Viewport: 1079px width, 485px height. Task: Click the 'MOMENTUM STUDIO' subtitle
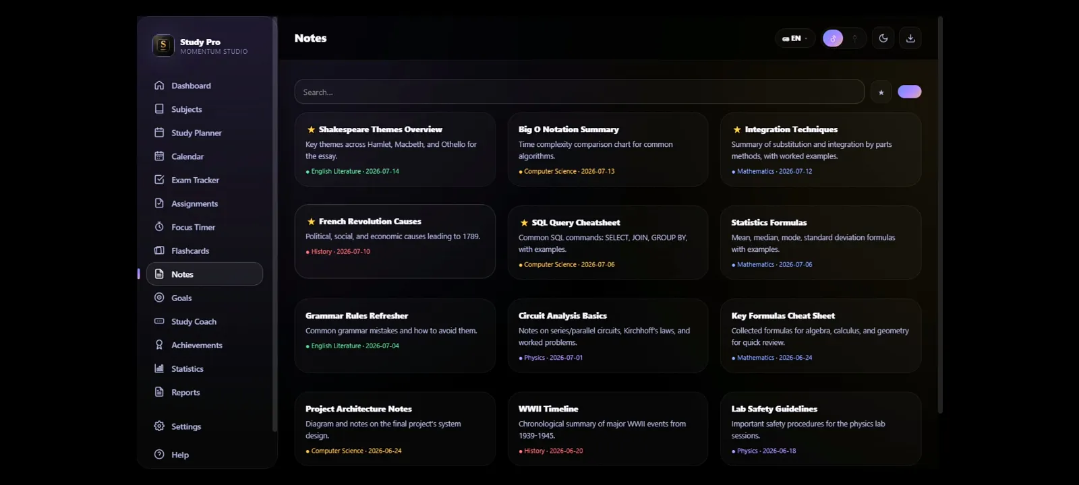click(x=214, y=52)
